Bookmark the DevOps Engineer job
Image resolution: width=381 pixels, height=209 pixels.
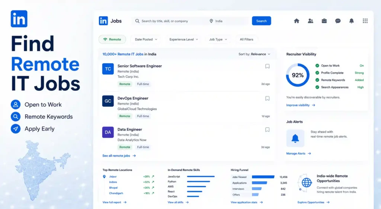pyautogui.click(x=267, y=98)
